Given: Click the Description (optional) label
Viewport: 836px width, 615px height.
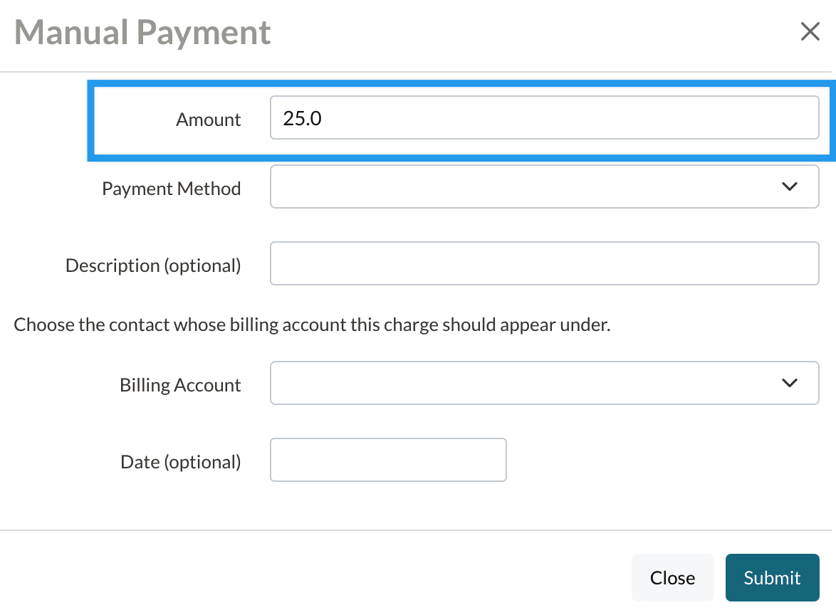Looking at the screenshot, I should pyautogui.click(x=153, y=266).
